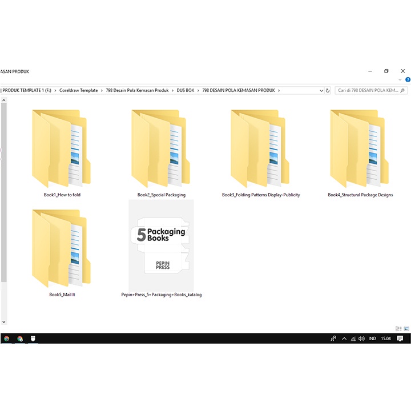Select the Book3_Folding Patterns Display-Publicity folder icon
Viewport: 411px width, 411px height.
point(260,148)
